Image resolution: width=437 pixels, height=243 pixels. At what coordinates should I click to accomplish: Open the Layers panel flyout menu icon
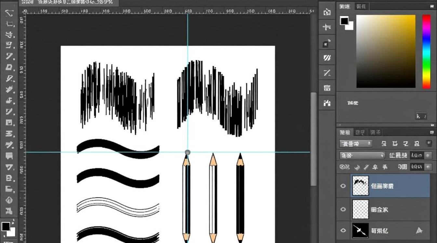pos(431,132)
